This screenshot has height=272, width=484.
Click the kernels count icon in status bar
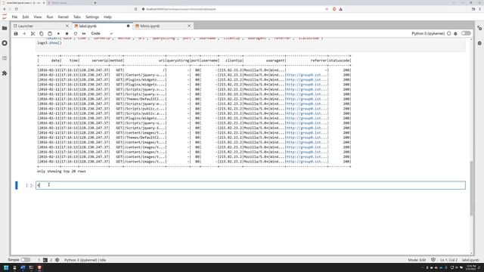57,260
